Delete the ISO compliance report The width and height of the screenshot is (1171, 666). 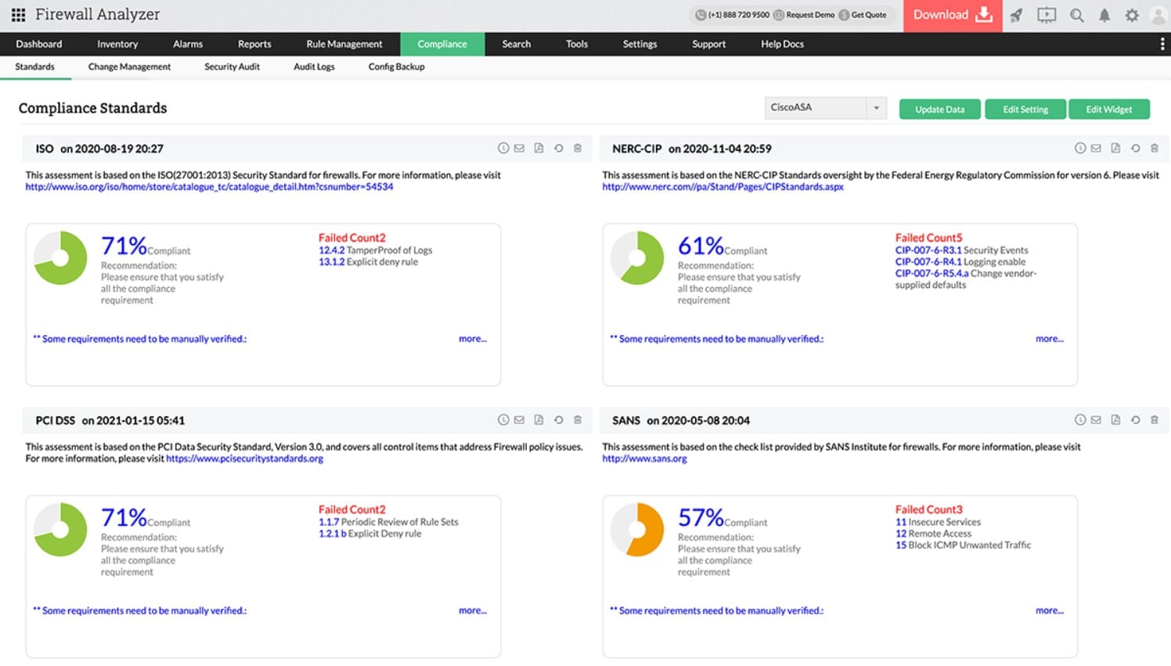click(578, 148)
